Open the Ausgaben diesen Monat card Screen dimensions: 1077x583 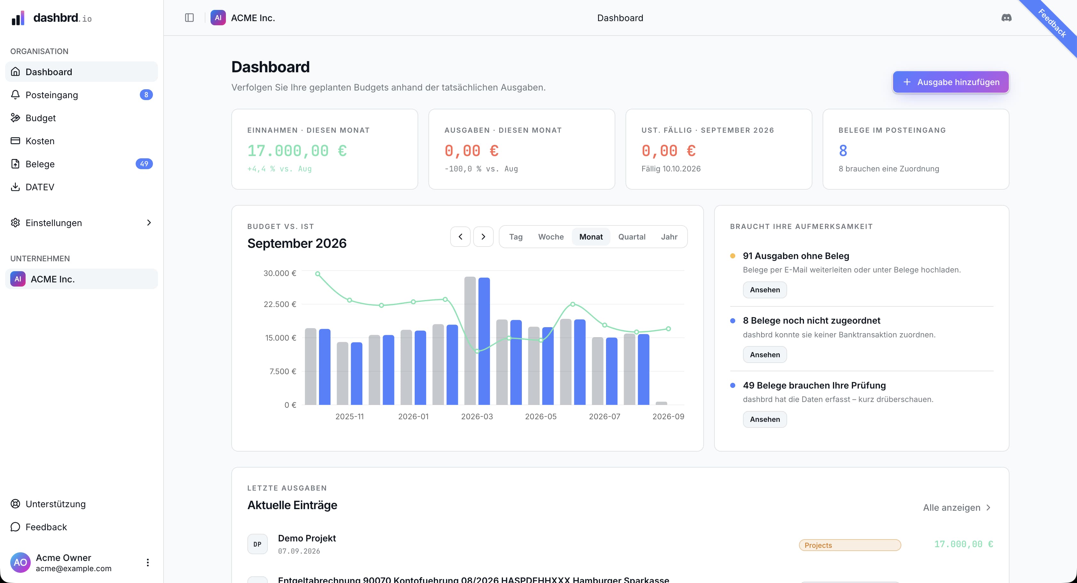(521, 149)
